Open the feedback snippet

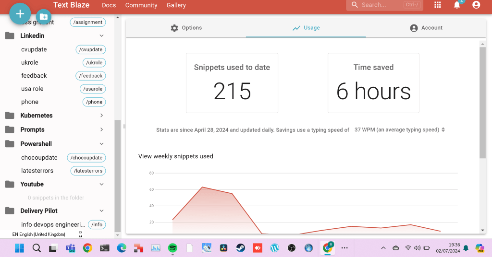[x=34, y=76]
